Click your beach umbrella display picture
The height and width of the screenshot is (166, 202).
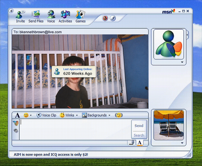(x=169, y=125)
